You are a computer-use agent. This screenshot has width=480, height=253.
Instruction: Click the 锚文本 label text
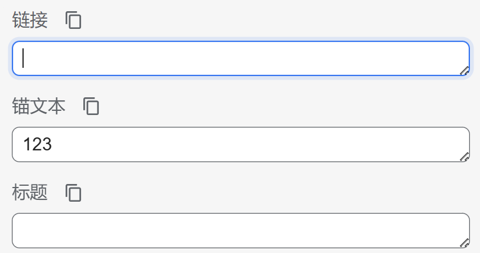(x=39, y=107)
